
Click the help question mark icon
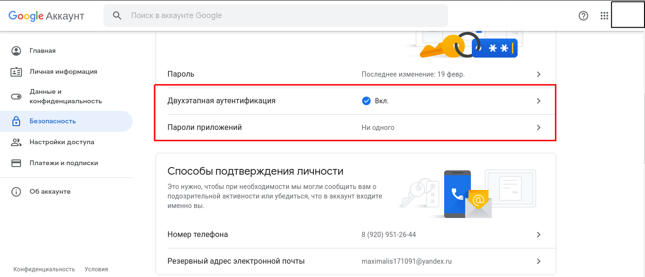583,15
